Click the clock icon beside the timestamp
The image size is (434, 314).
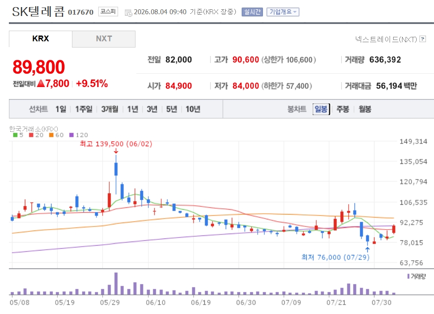[x=128, y=13]
